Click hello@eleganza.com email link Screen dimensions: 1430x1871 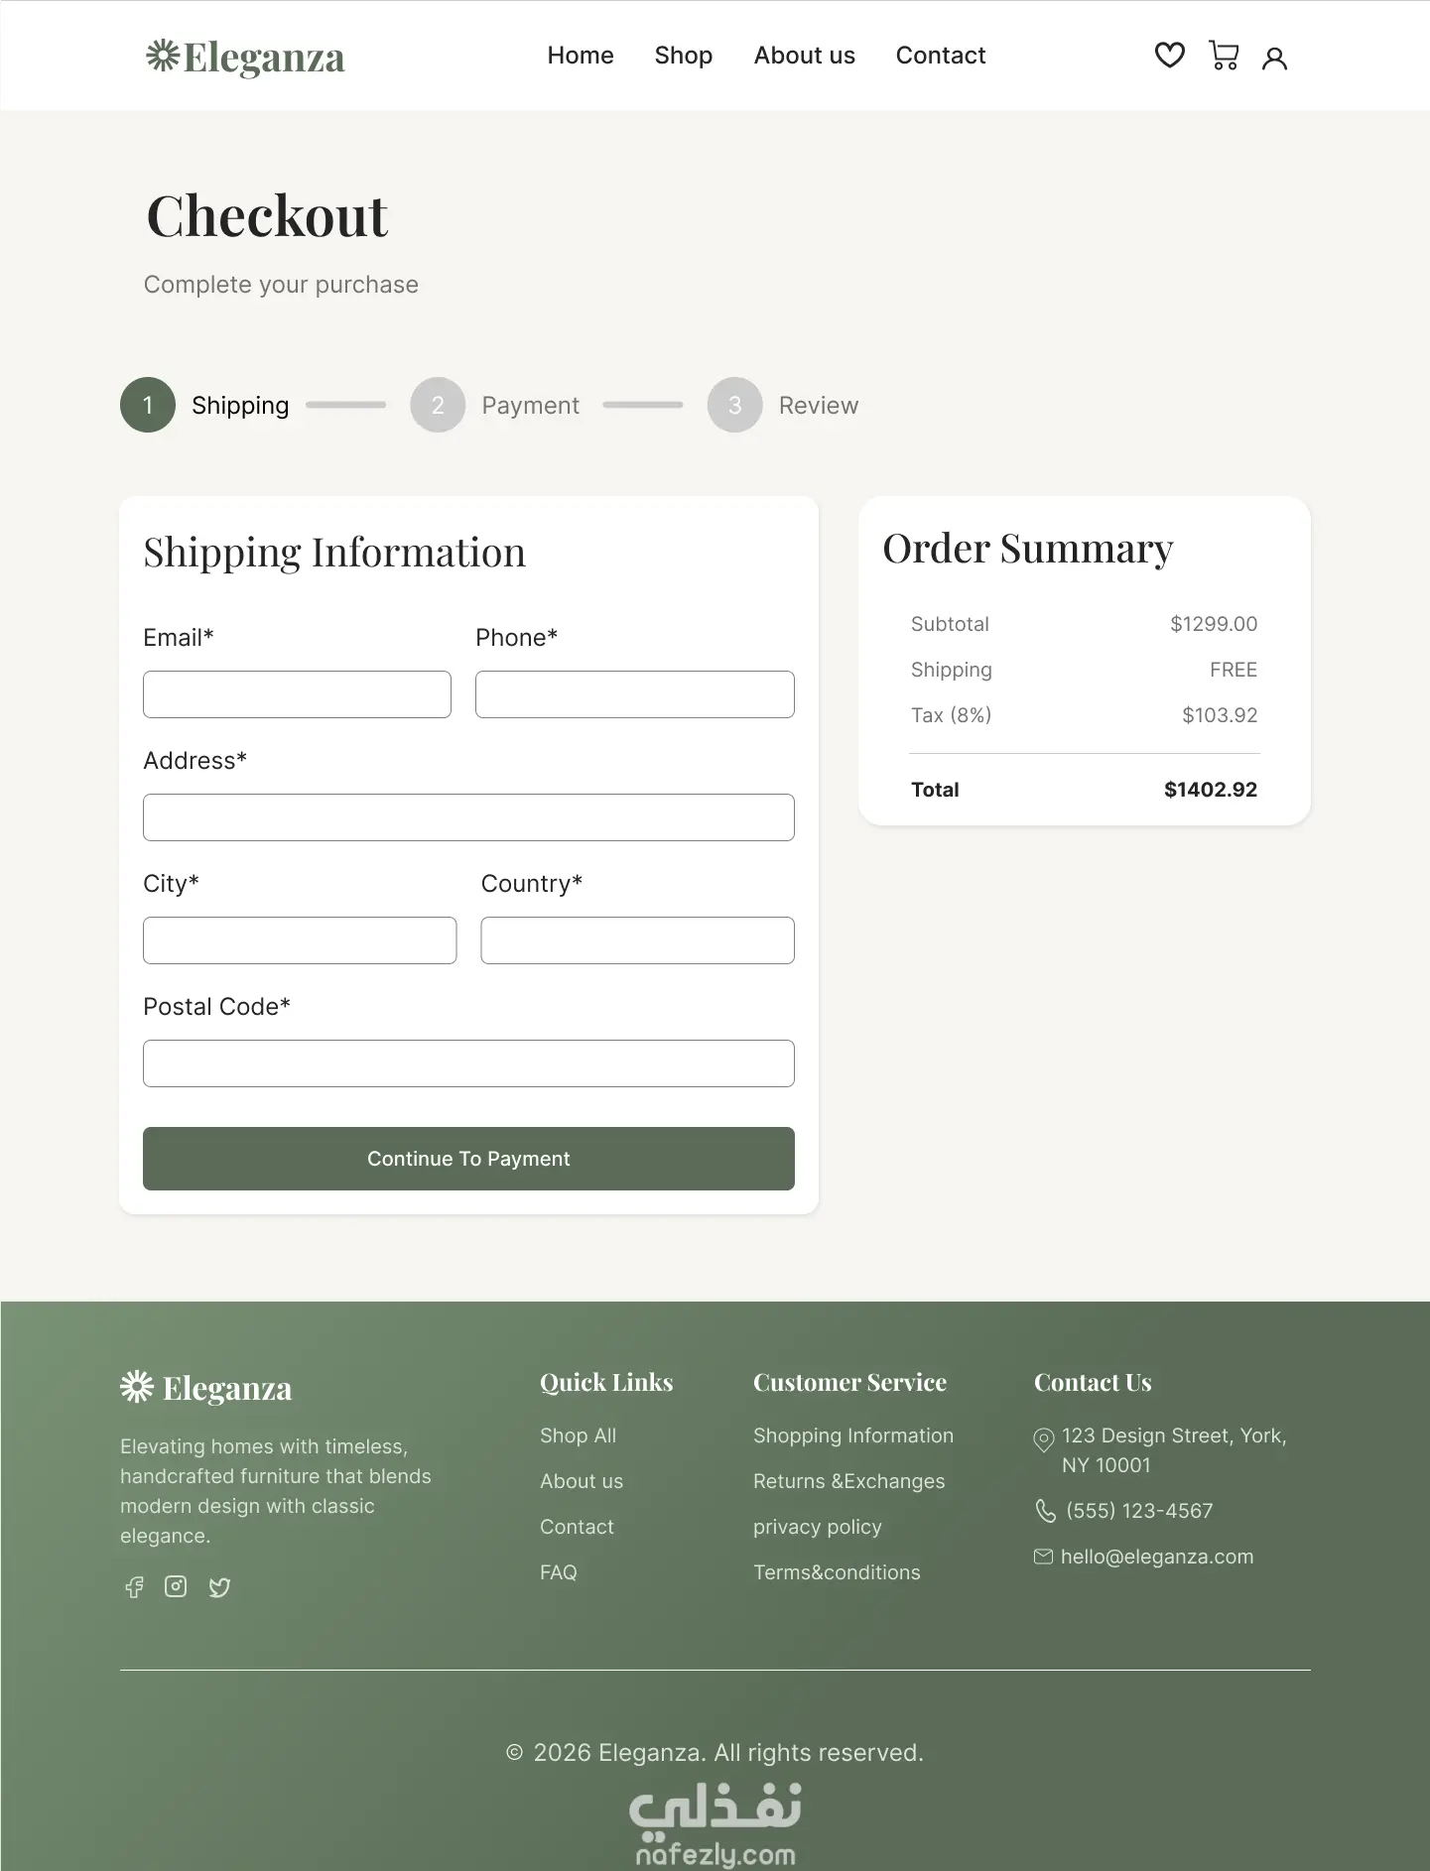click(1157, 1557)
